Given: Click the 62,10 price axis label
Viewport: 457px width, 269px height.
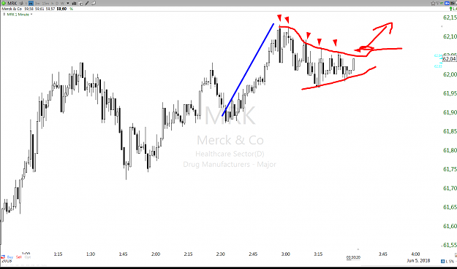Looking at the screenshot, I should click(x=450, y=36).
